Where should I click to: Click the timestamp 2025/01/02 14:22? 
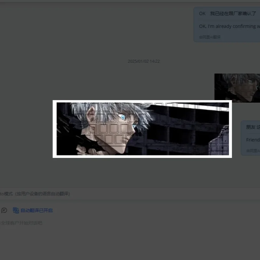(144, 61)
